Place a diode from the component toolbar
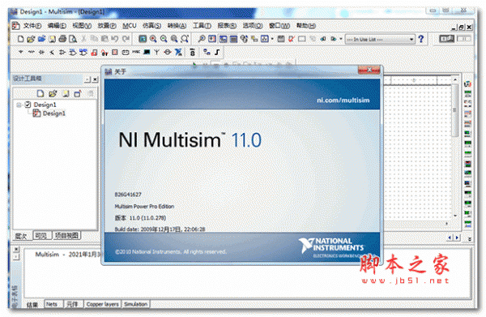The height and width of the screenshot is (317, 486). click(x=41, y=52)
